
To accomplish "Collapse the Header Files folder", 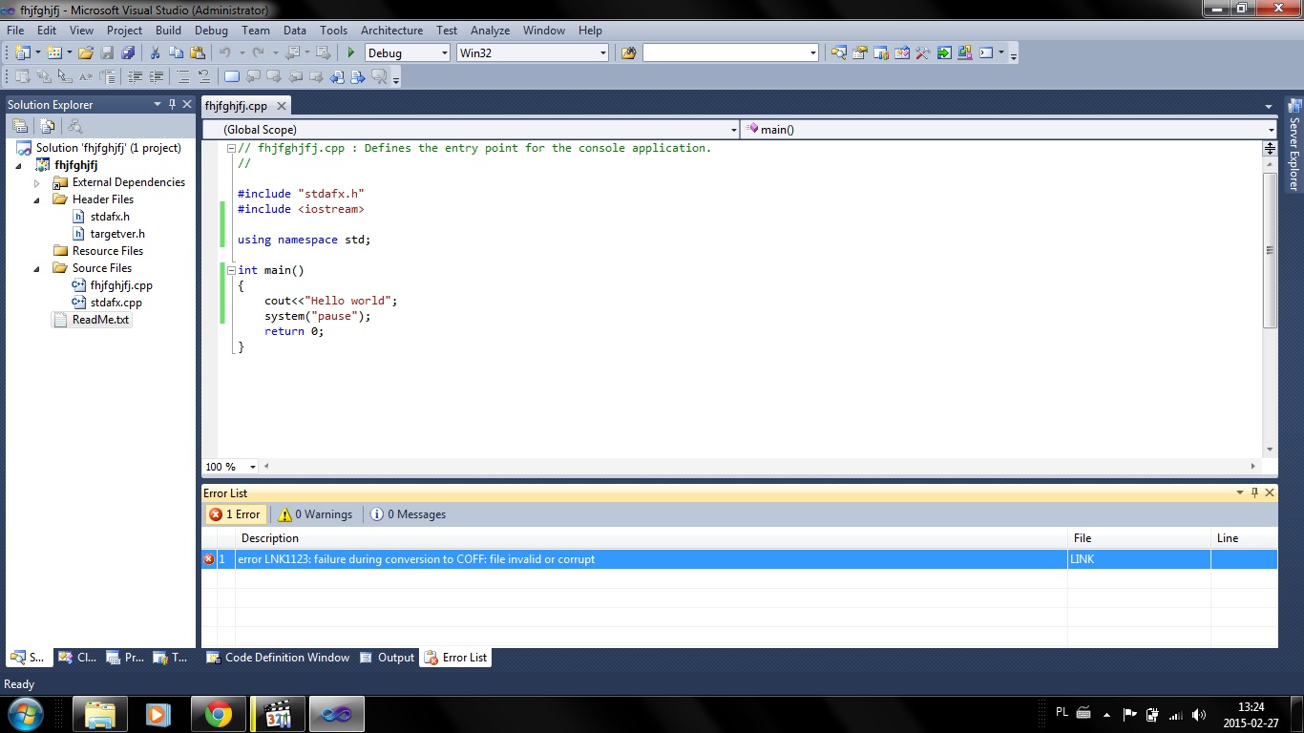I will click(x=37, y=199).
